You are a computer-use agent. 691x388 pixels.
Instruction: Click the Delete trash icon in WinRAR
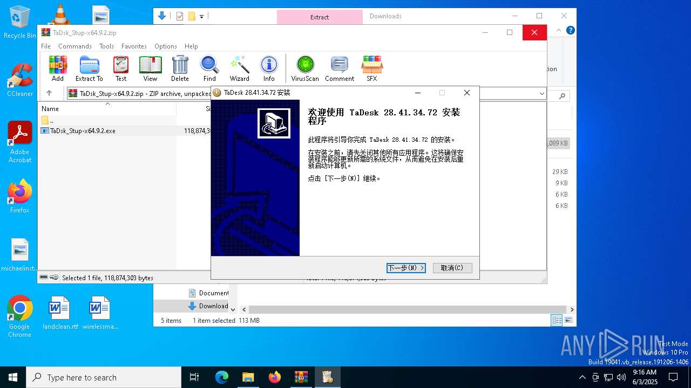180,68
